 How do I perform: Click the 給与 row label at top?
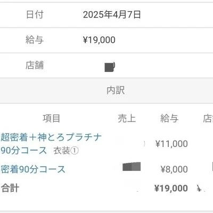tap(35, 40)
